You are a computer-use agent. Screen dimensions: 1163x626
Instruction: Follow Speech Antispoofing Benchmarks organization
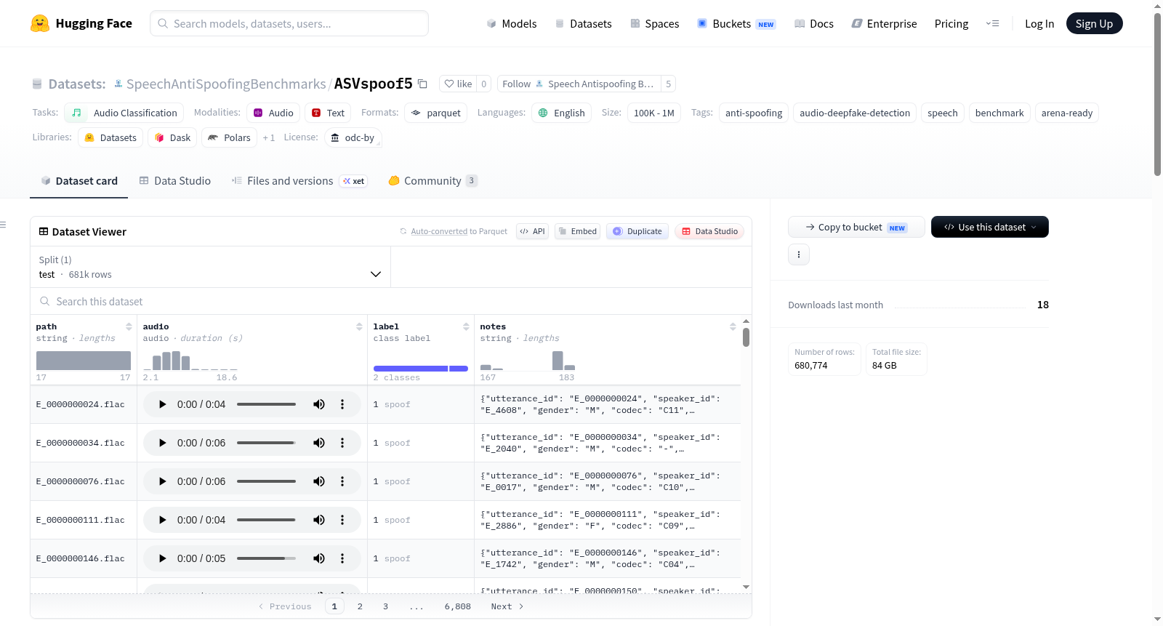coord(578,84)
